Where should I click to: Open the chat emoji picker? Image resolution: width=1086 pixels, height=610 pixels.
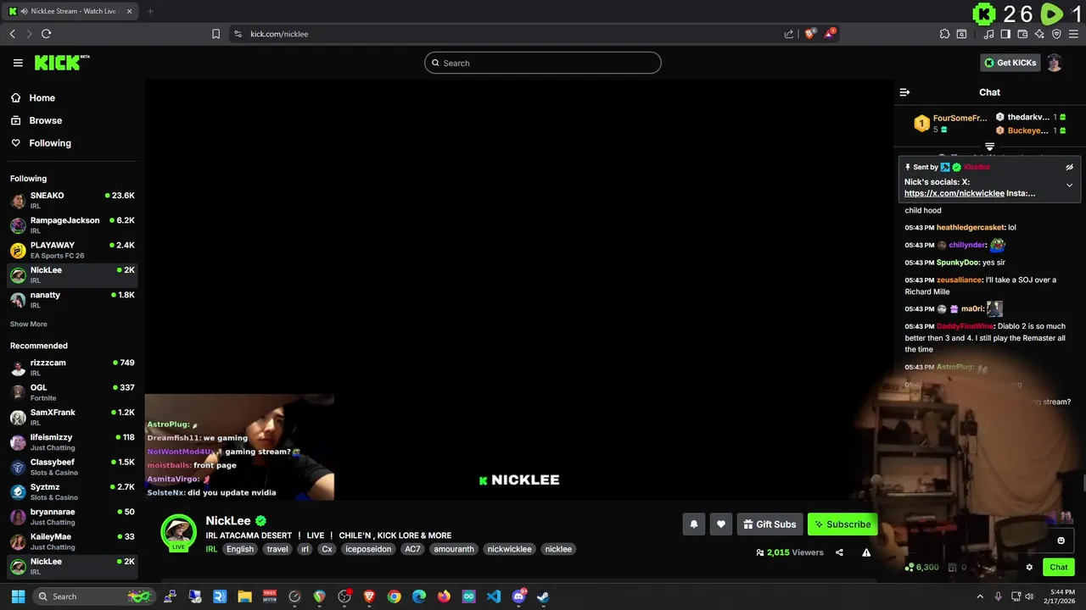point(1061,541)
